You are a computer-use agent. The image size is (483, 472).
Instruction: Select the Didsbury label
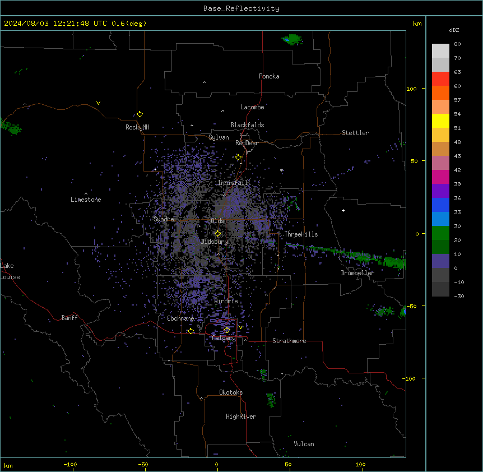215,242
